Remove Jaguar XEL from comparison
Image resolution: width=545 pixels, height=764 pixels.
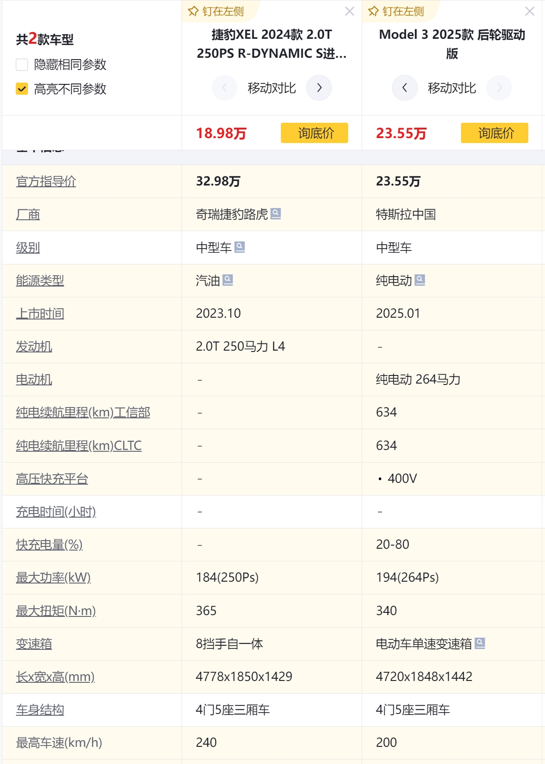(x=349, y=11)
